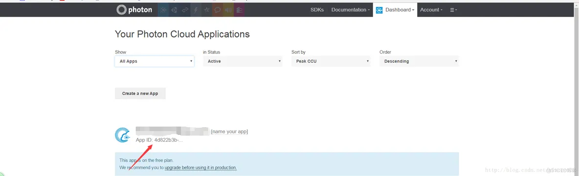This screenshot has width=579, height=176.
Task: Open the Photon Server stack icon
Action: click(x=239, y=10)
